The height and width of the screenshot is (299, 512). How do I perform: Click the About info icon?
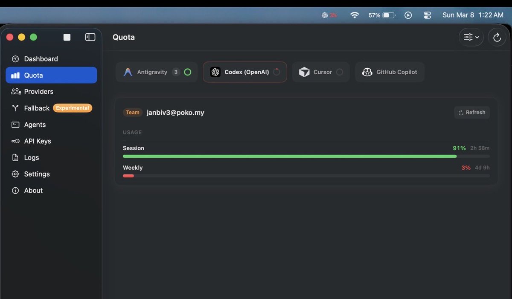(x=15, y=191)
